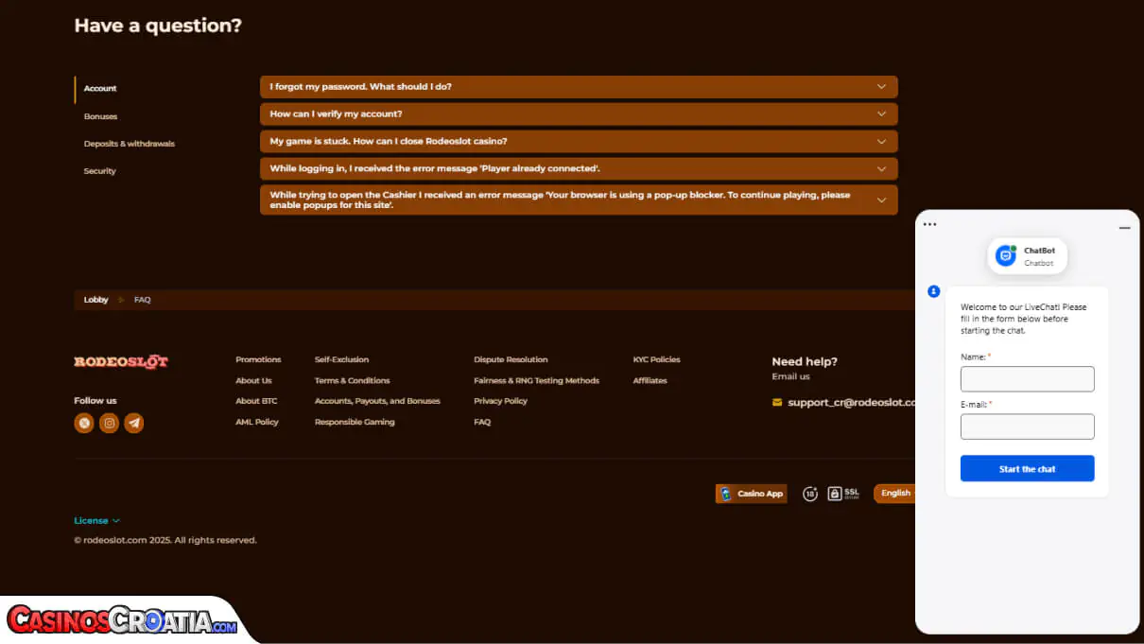This screenshot has height=644, width=1144.
Task: Expand 'How can I verify my account?'
Action: coord(578,114)
